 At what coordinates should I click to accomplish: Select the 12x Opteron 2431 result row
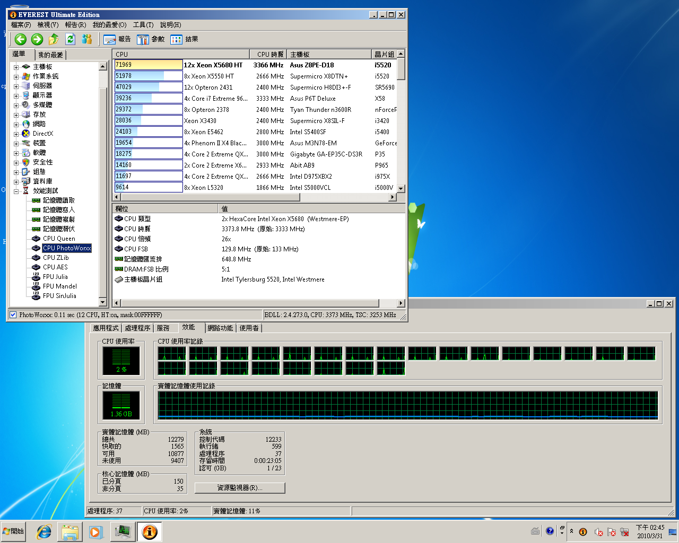pos(255,87)
